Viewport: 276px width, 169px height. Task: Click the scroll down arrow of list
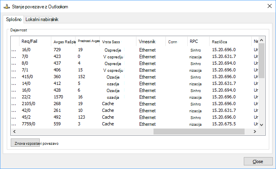coord(262,125)
